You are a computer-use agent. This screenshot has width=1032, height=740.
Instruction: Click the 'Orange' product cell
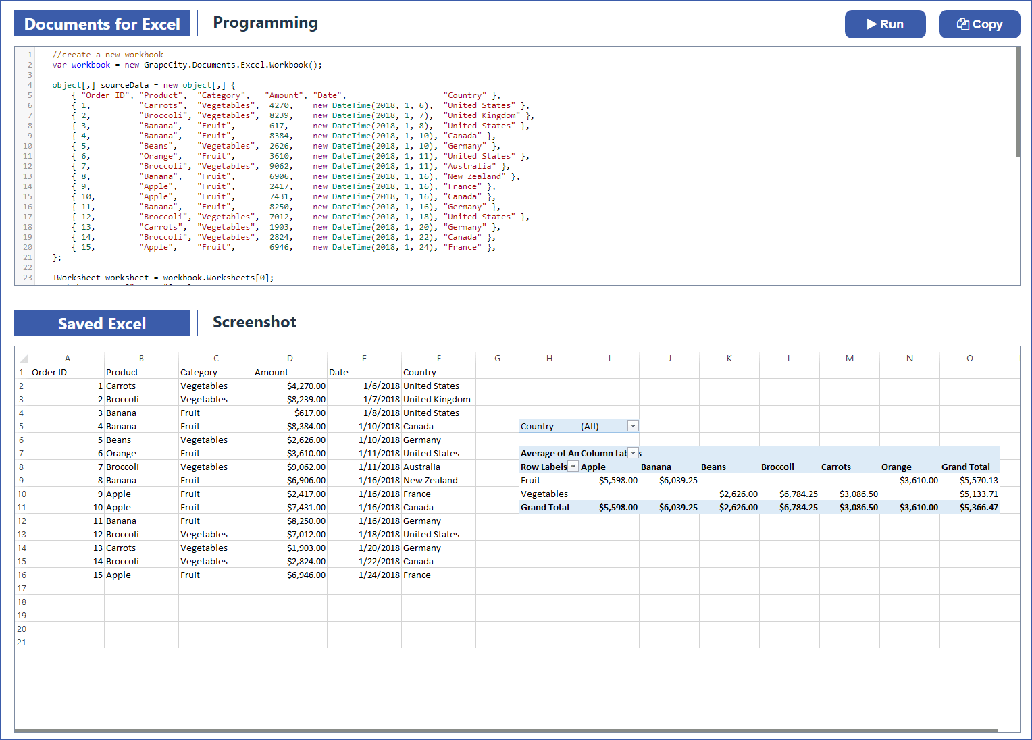(x=141, y=453)
